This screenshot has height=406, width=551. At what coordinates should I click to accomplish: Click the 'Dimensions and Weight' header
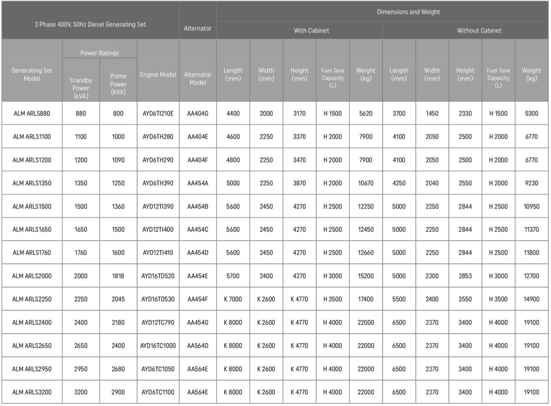[408, 12]
